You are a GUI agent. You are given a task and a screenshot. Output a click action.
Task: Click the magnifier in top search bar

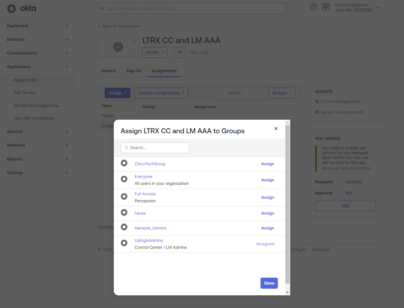tap(102, 9)
